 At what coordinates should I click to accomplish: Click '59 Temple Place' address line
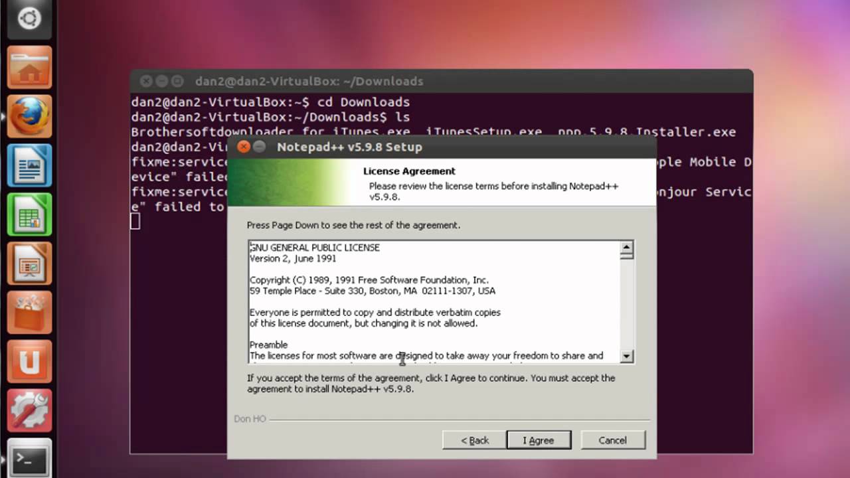[373, 291]
